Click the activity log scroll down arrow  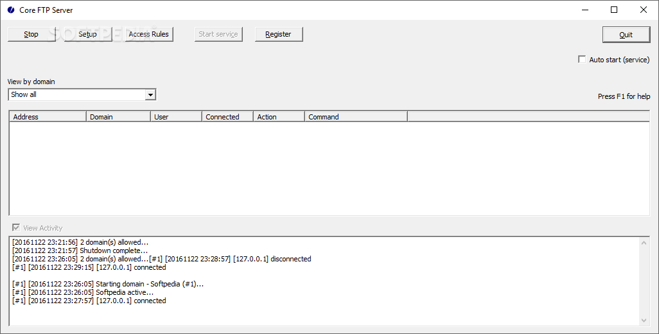(644, 320)
